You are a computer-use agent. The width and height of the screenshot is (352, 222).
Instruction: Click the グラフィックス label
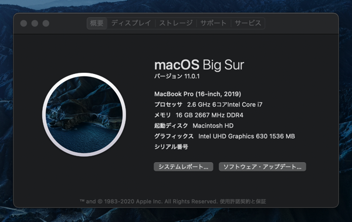(174, 136)
